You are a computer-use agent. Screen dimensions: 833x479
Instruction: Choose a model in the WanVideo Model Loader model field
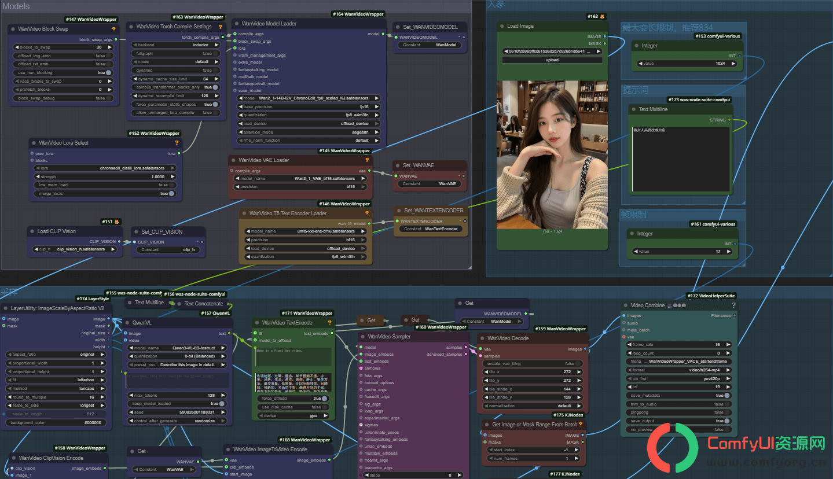(309, 98)
